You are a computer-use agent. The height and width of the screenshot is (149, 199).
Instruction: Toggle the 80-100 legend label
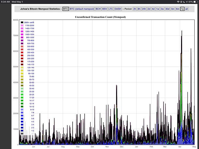tap(31, 74)
